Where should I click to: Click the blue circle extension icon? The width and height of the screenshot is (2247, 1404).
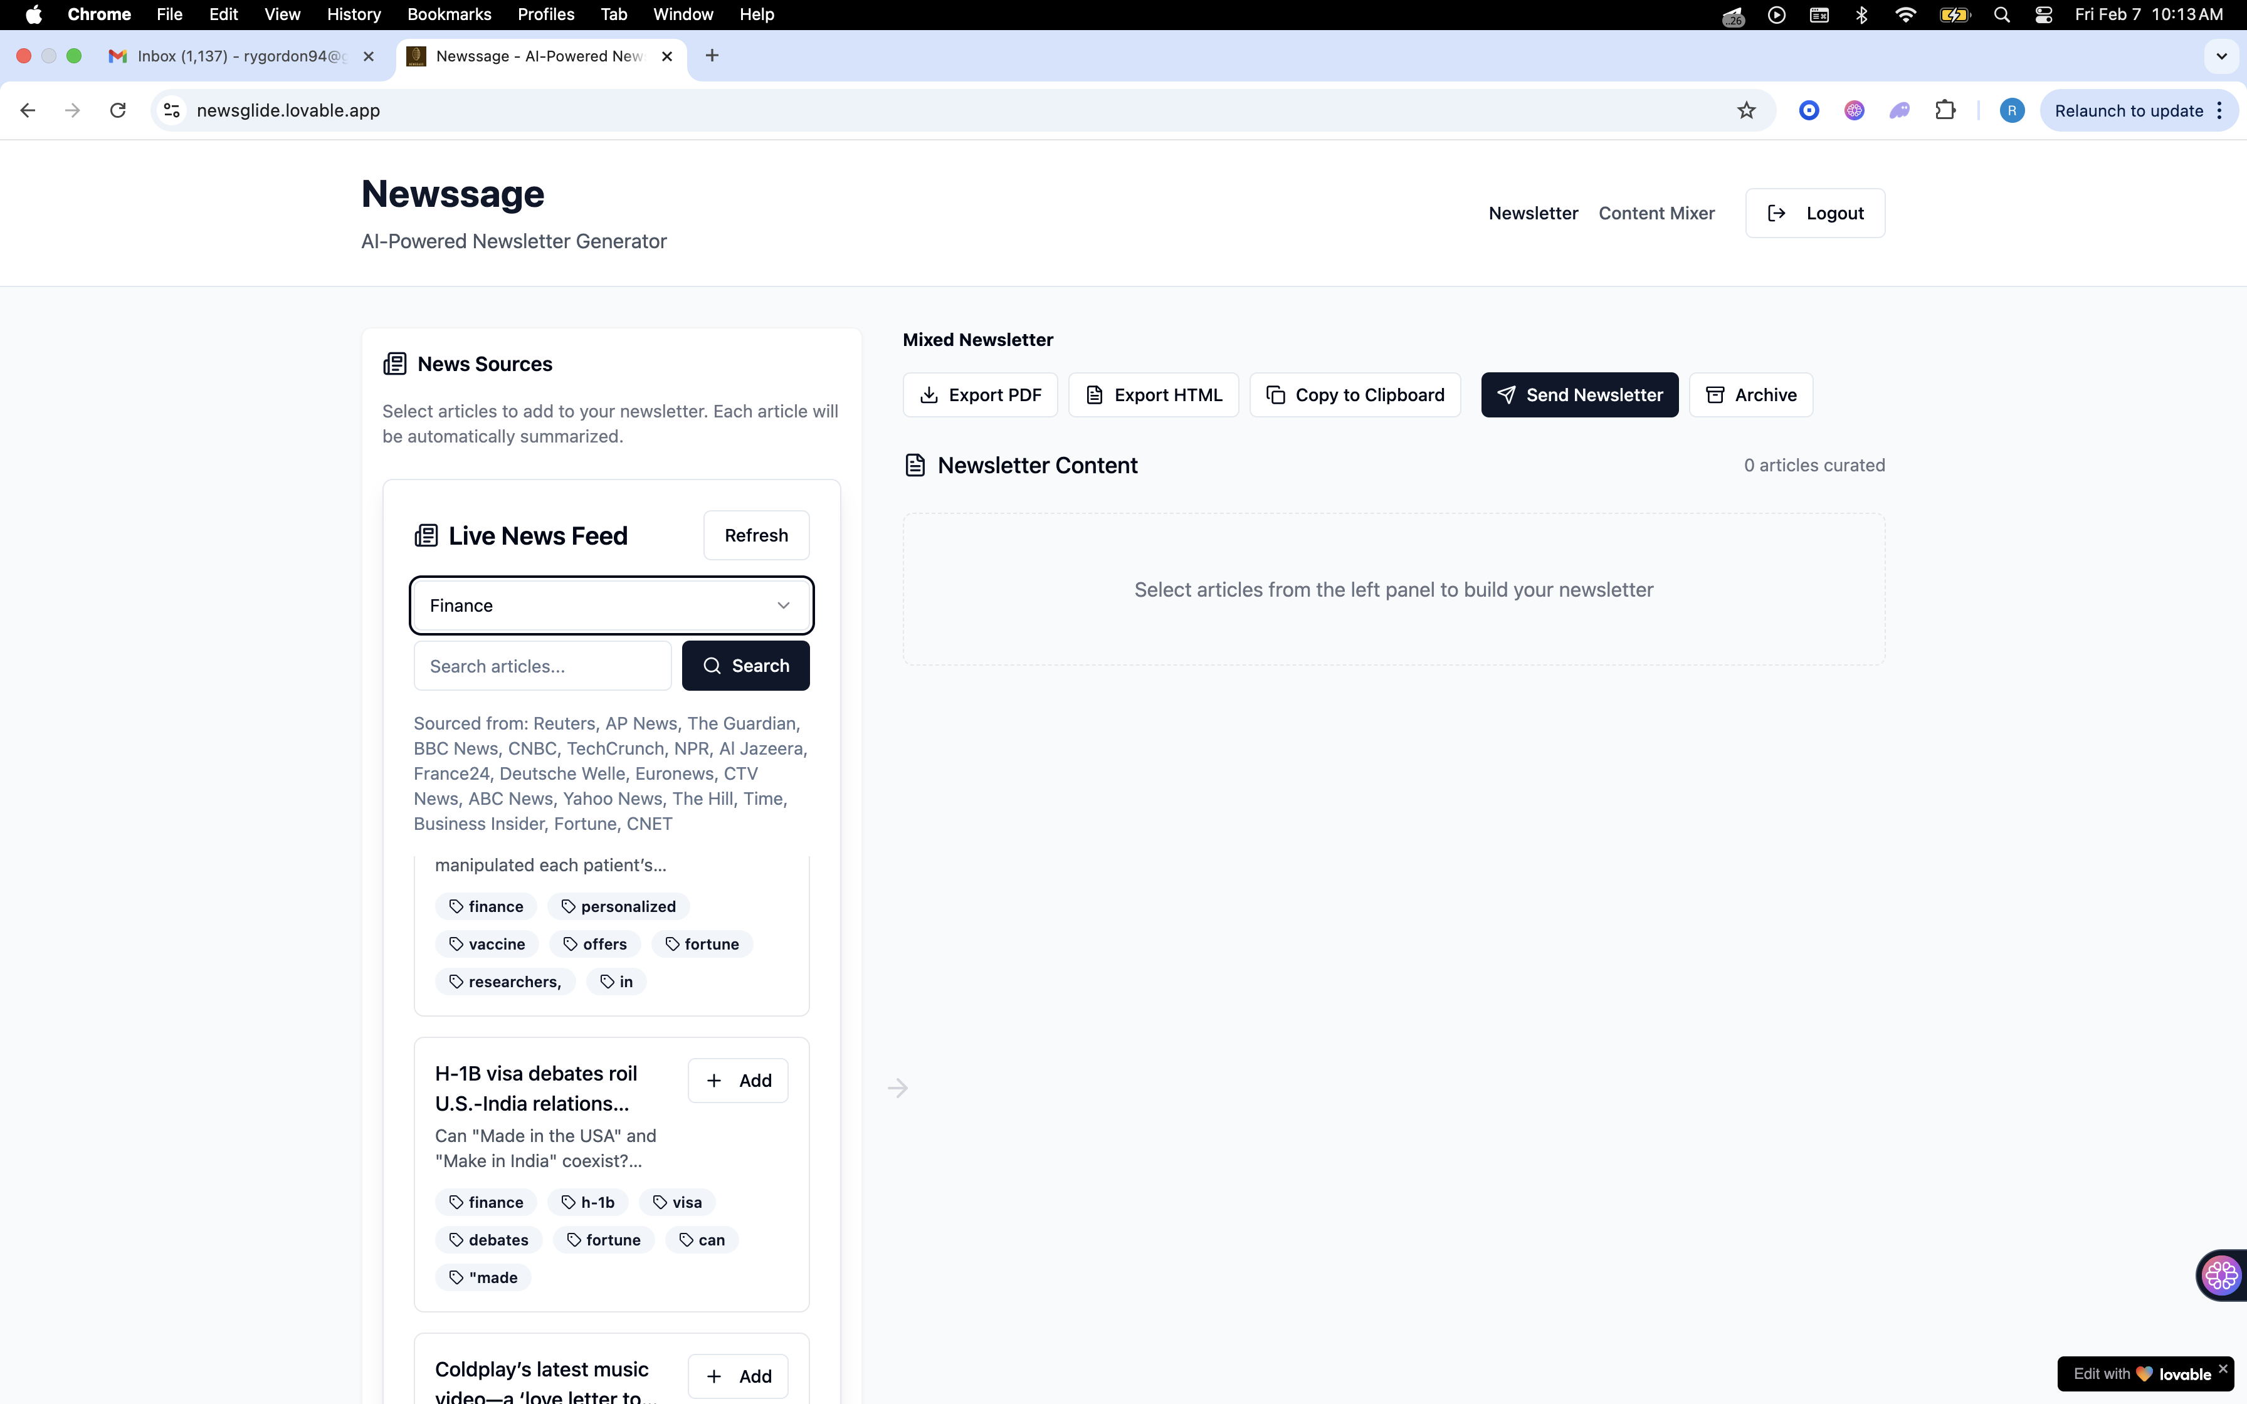pos(1809,110)
